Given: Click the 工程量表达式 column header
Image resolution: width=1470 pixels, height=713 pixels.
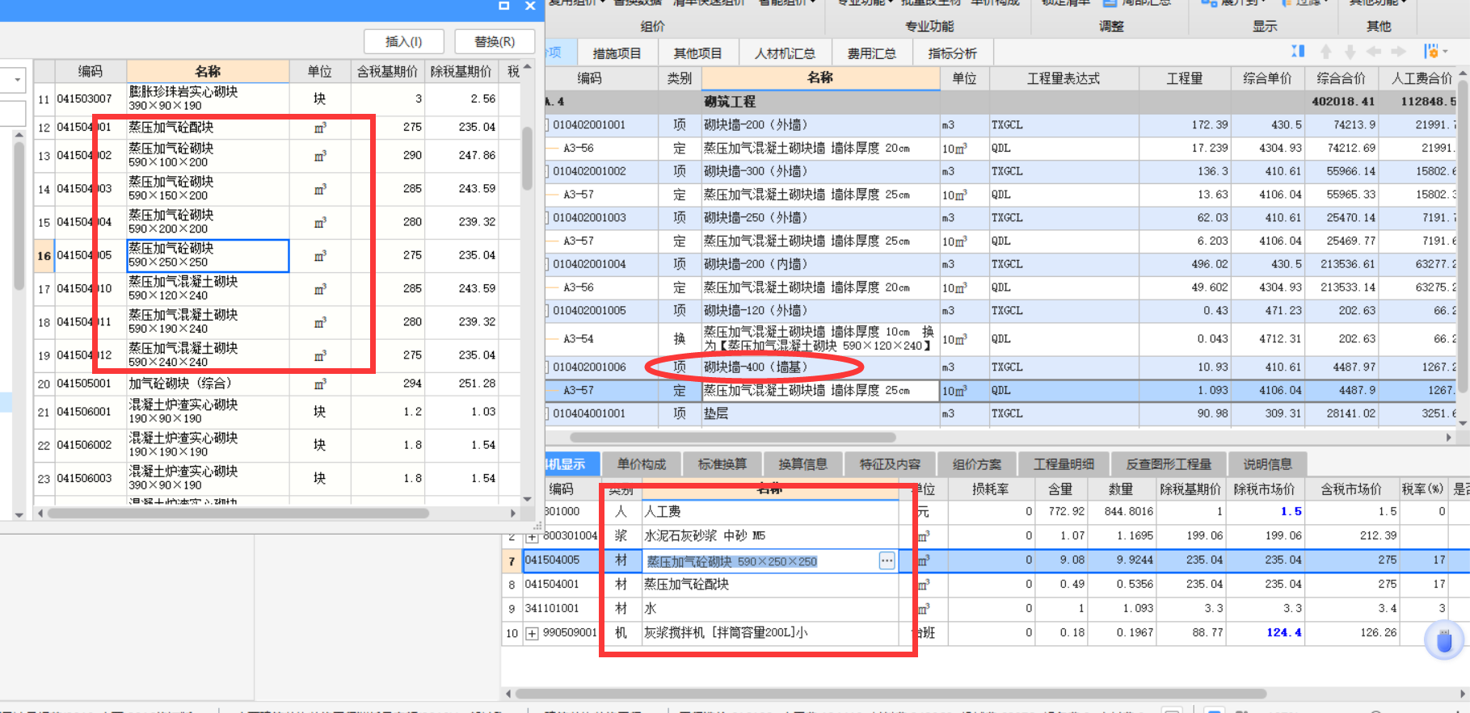Looking at the screenshot, I should click(1063, 78).
